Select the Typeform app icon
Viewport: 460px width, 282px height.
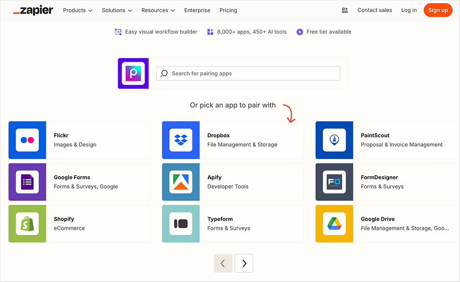[181, 224]
